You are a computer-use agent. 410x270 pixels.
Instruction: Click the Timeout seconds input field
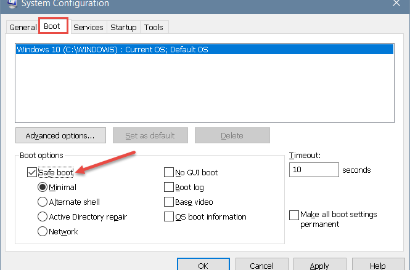pos(314,170)
